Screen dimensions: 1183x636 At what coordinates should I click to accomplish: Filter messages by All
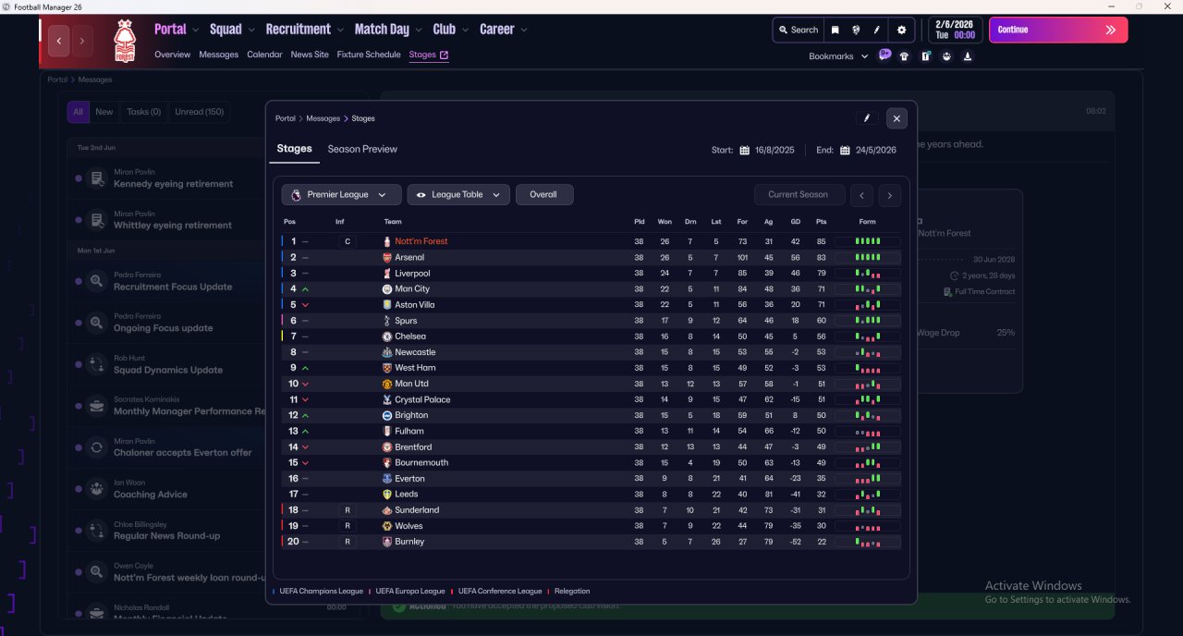pyautogui.click(x=78, y=112)
